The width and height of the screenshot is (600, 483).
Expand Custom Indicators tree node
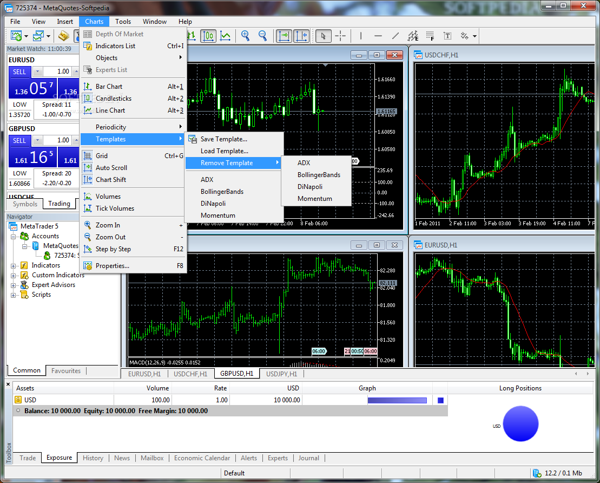coord(13,276)
